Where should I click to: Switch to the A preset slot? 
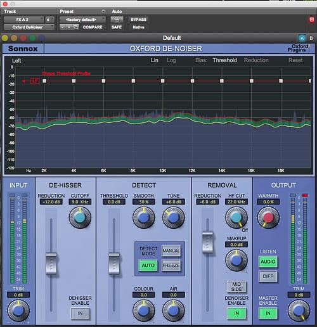click(302, 38)
